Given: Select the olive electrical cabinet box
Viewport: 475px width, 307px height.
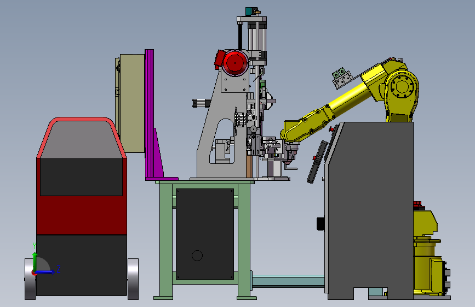Looking at the screenshot, I should point(132,103).
